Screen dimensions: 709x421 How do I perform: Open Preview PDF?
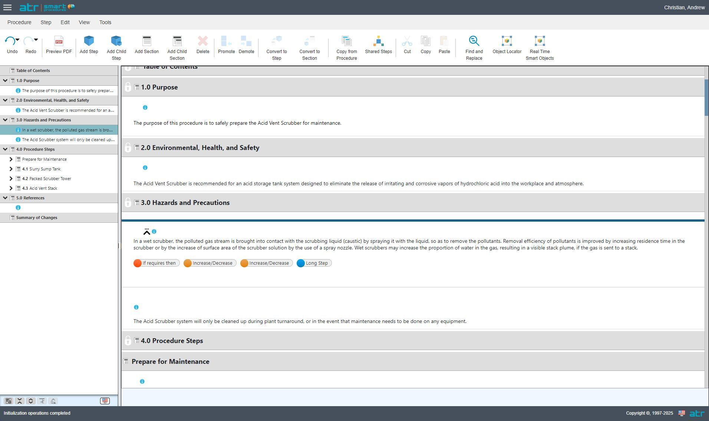coord(59,46)
